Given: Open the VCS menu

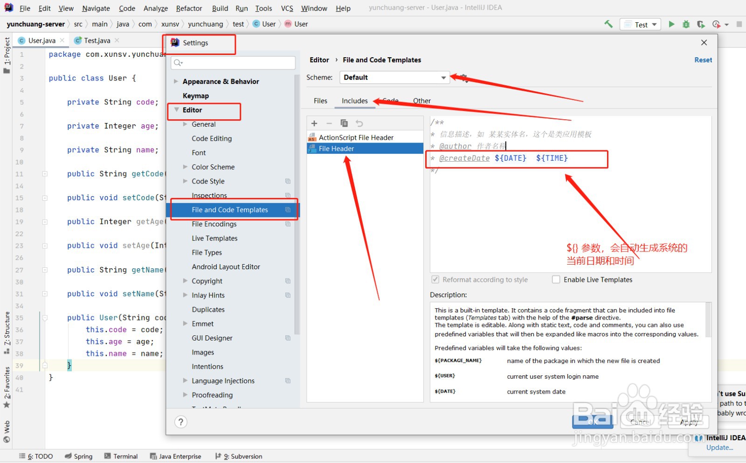Looking at the screenshot, I should [287, 8].
